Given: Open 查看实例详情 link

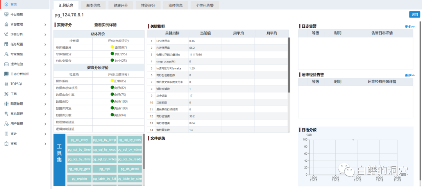Looking at the screenshot, I should coord(105,25).
